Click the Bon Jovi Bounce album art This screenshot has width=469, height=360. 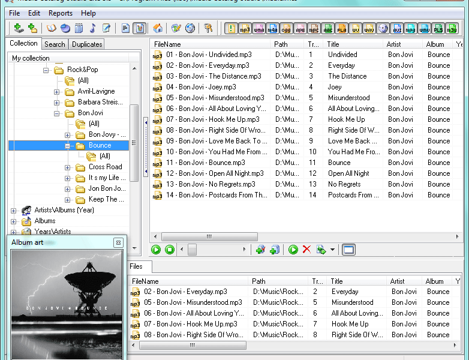tap(67, 305)
